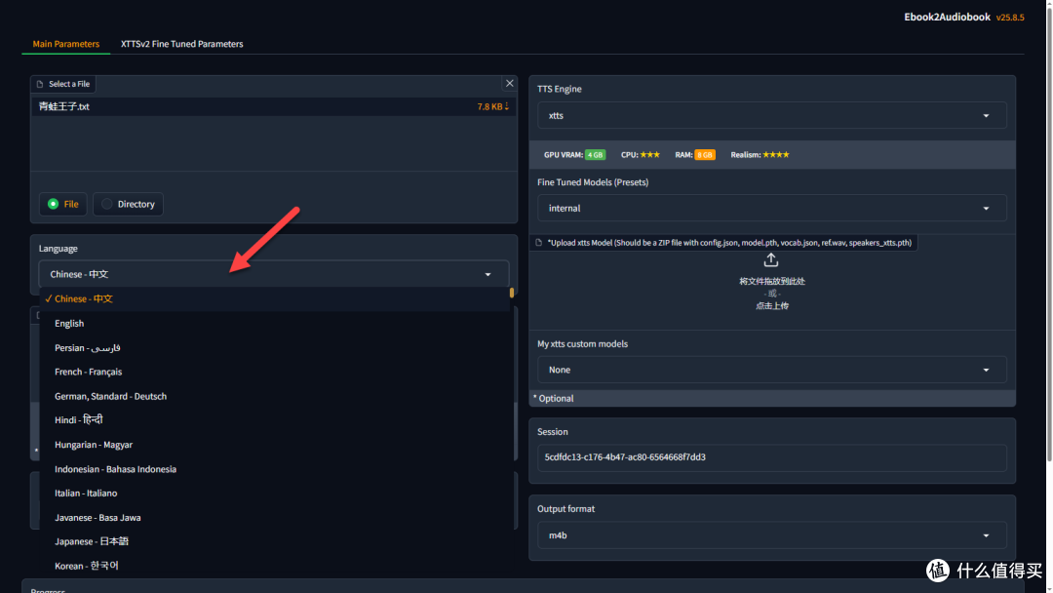Click the Session ID text field
The image size is (1053, 593).
pyautogui.click(x=771, y=456)
